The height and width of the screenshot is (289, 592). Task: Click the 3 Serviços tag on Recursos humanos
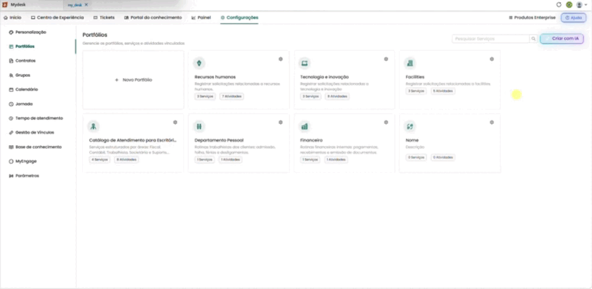click(205, 97)
